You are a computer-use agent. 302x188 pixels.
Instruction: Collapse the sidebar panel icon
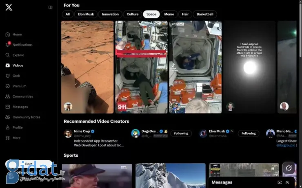pos(50,7)
